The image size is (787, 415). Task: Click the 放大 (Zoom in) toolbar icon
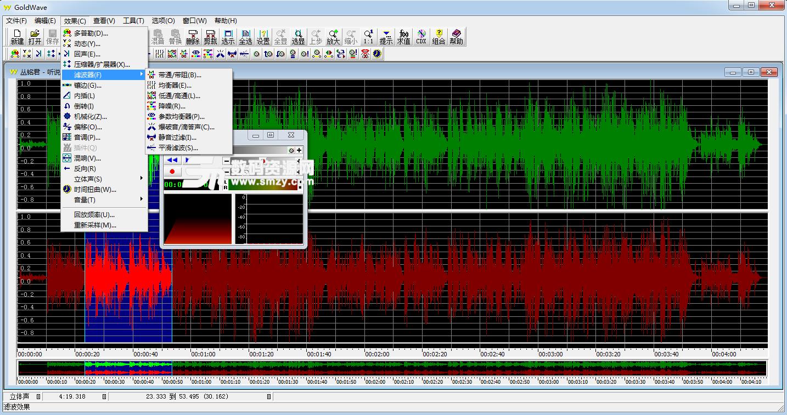333,37
